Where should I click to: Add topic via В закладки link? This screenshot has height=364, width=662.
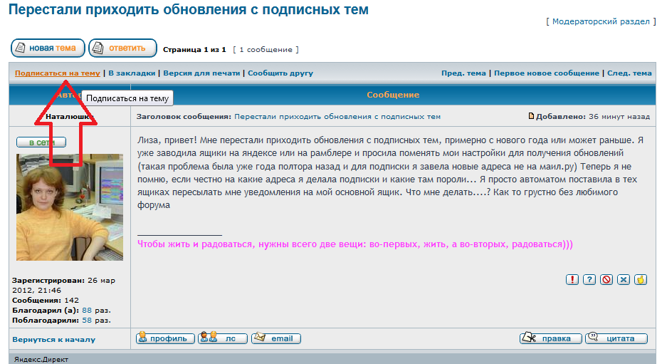[x=132, y=73]
